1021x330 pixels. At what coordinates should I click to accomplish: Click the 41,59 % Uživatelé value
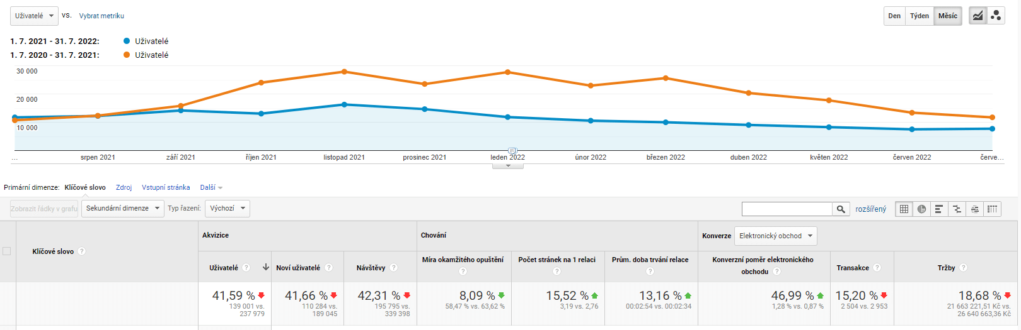pos(234,295)
